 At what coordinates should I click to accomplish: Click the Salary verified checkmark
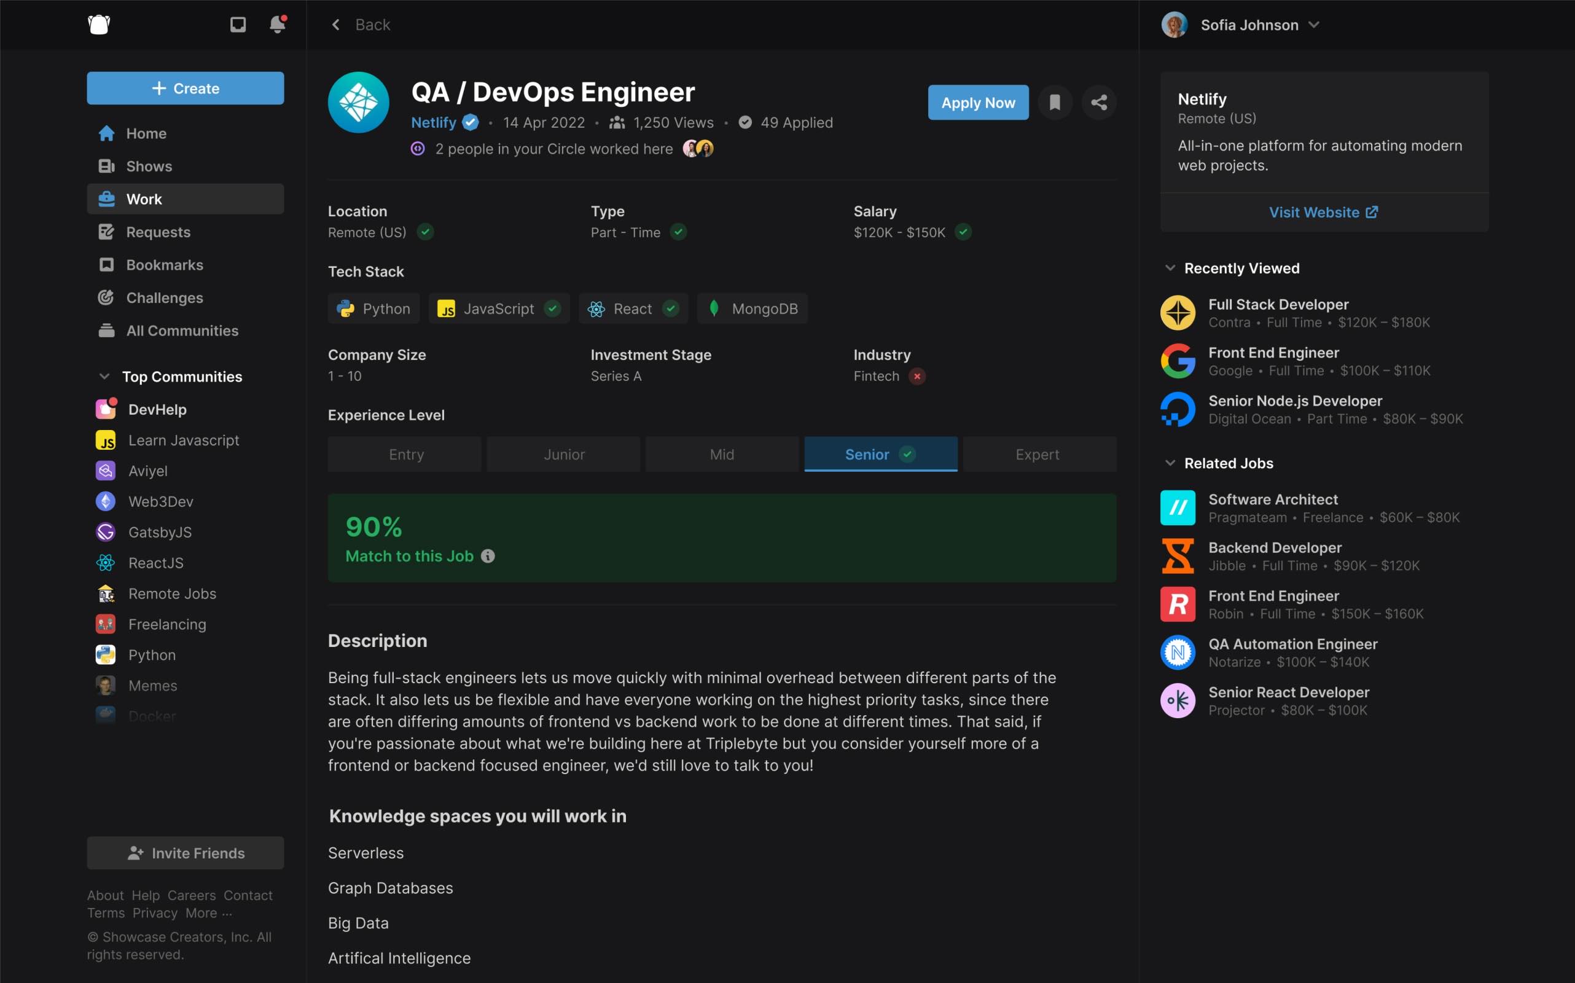pos(963,232)
